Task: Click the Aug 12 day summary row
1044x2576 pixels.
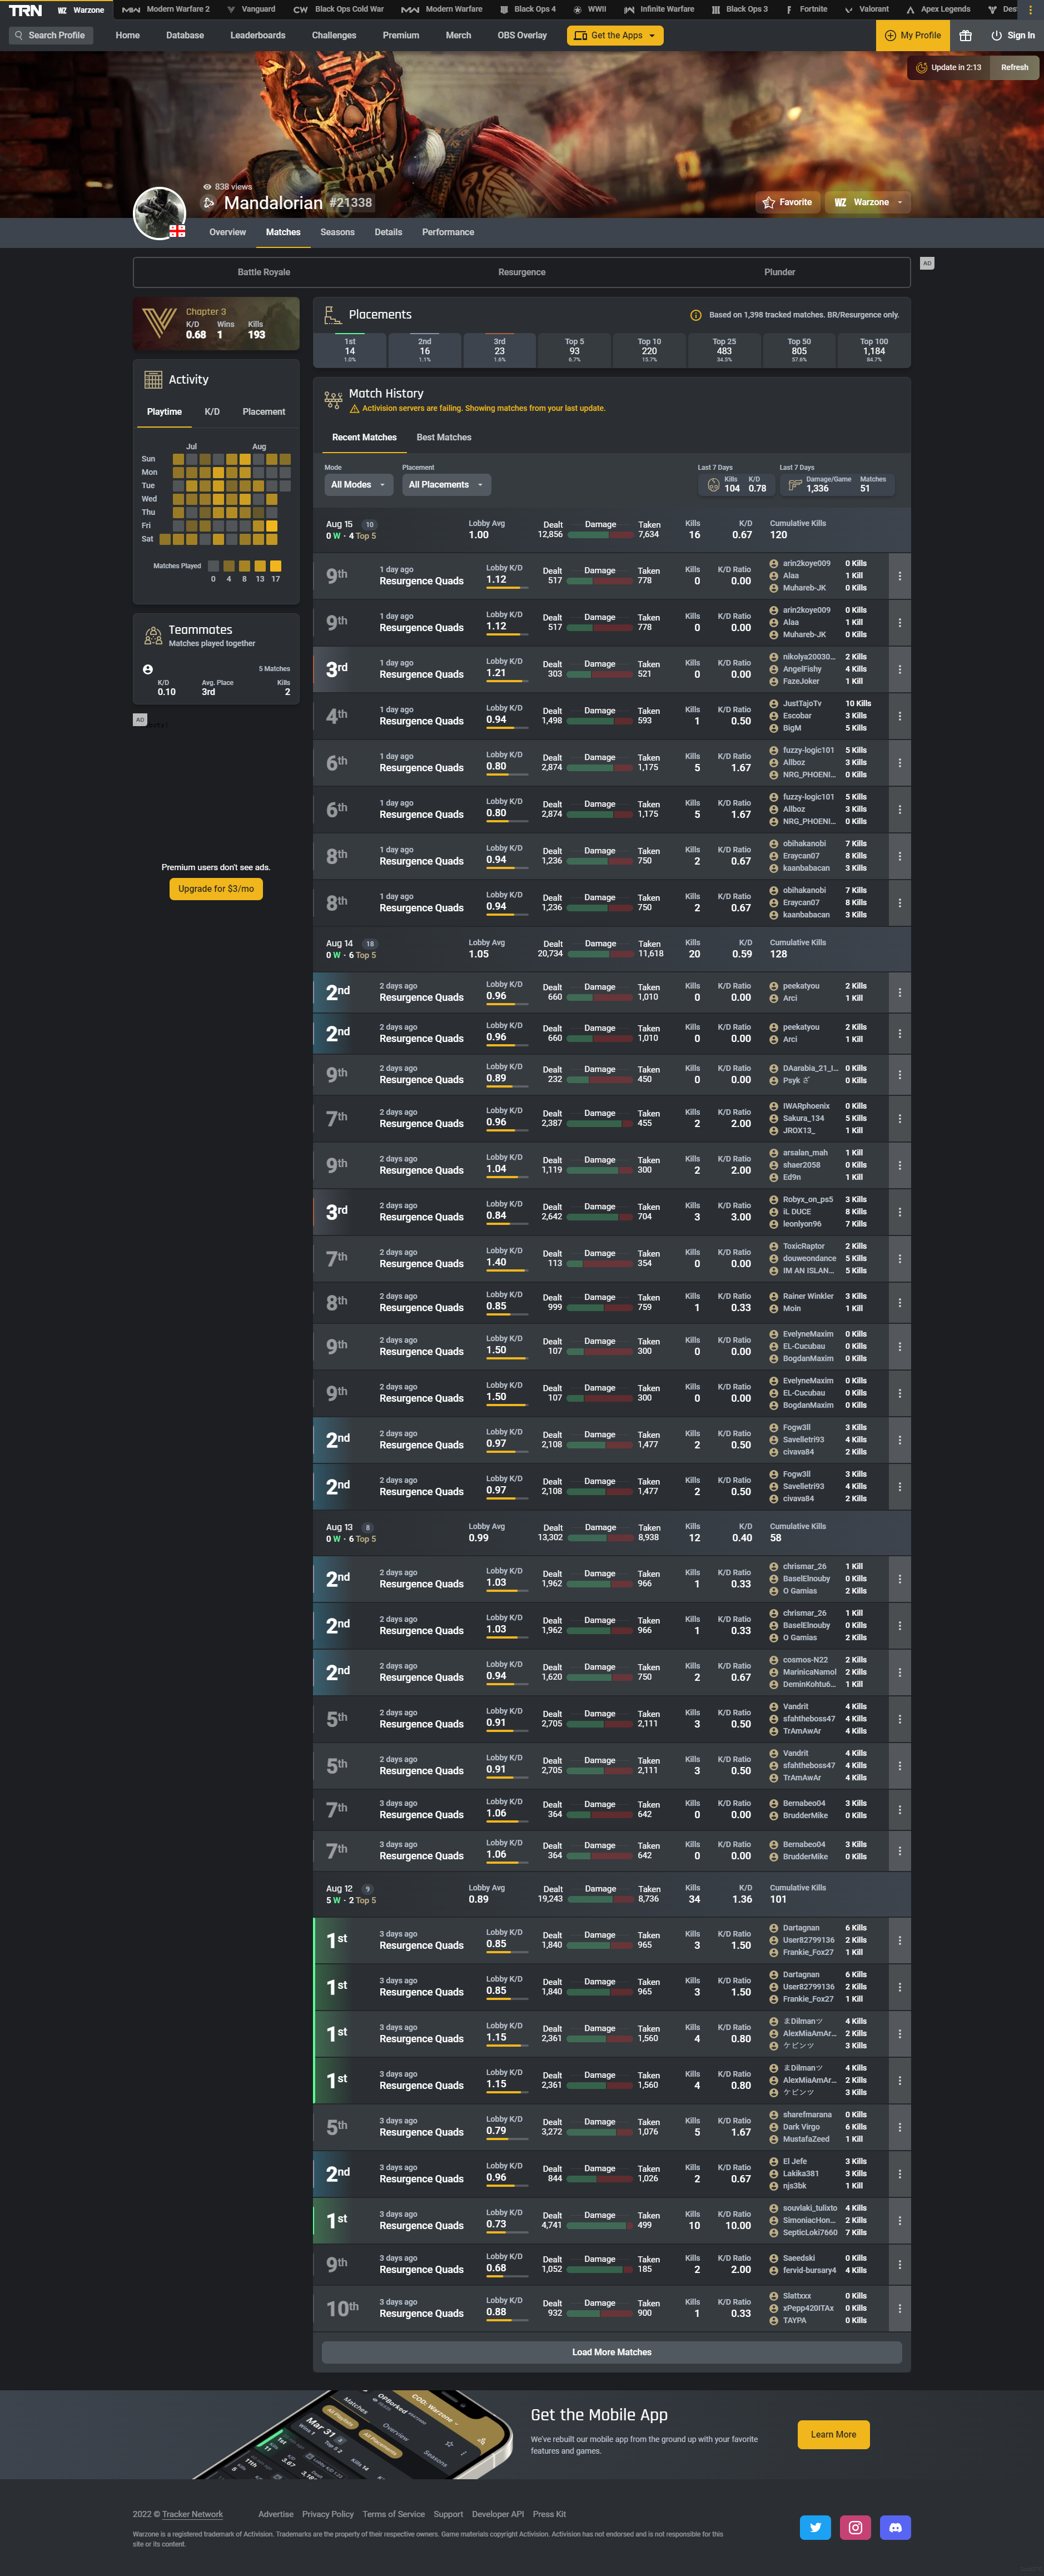Action: [x=611, y=1894]
